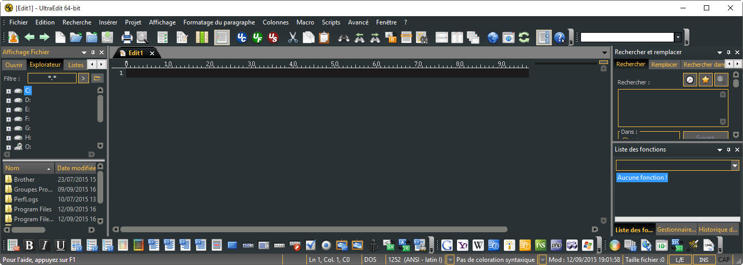
Task: Sort by the Date modifiée column
Action: (76, 168)
